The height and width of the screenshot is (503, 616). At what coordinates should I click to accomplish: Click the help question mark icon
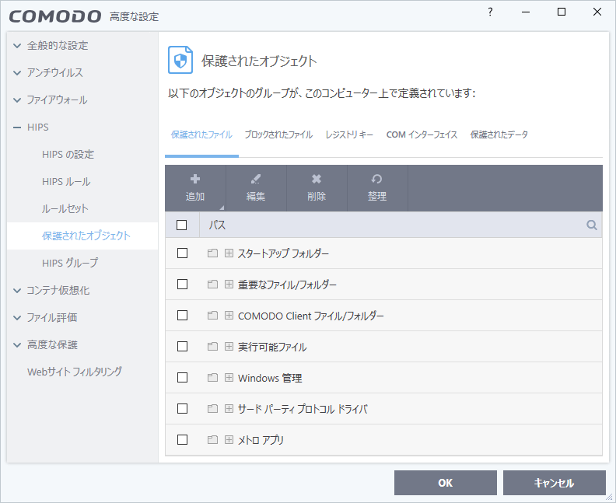(x=490, y=12)
